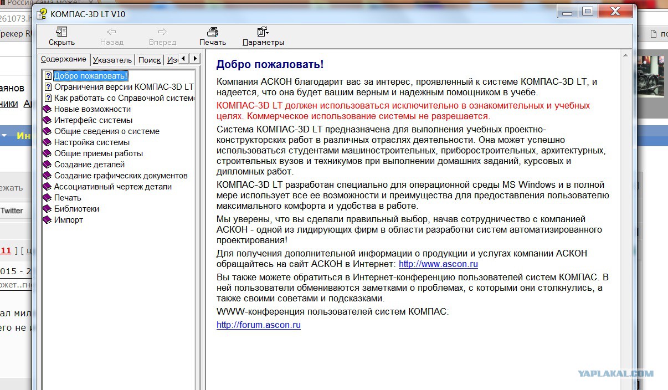Click the book icon beside Ассоциативный чертеж детали
Image resolution: width=668 pixels, height=390 pixels.
coord(48,187)
